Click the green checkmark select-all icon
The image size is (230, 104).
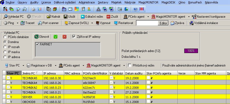tap(56, 37)
